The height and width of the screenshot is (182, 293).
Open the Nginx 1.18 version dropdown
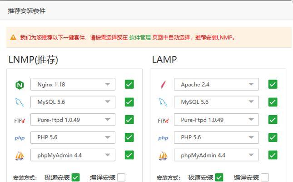[73, 84]
